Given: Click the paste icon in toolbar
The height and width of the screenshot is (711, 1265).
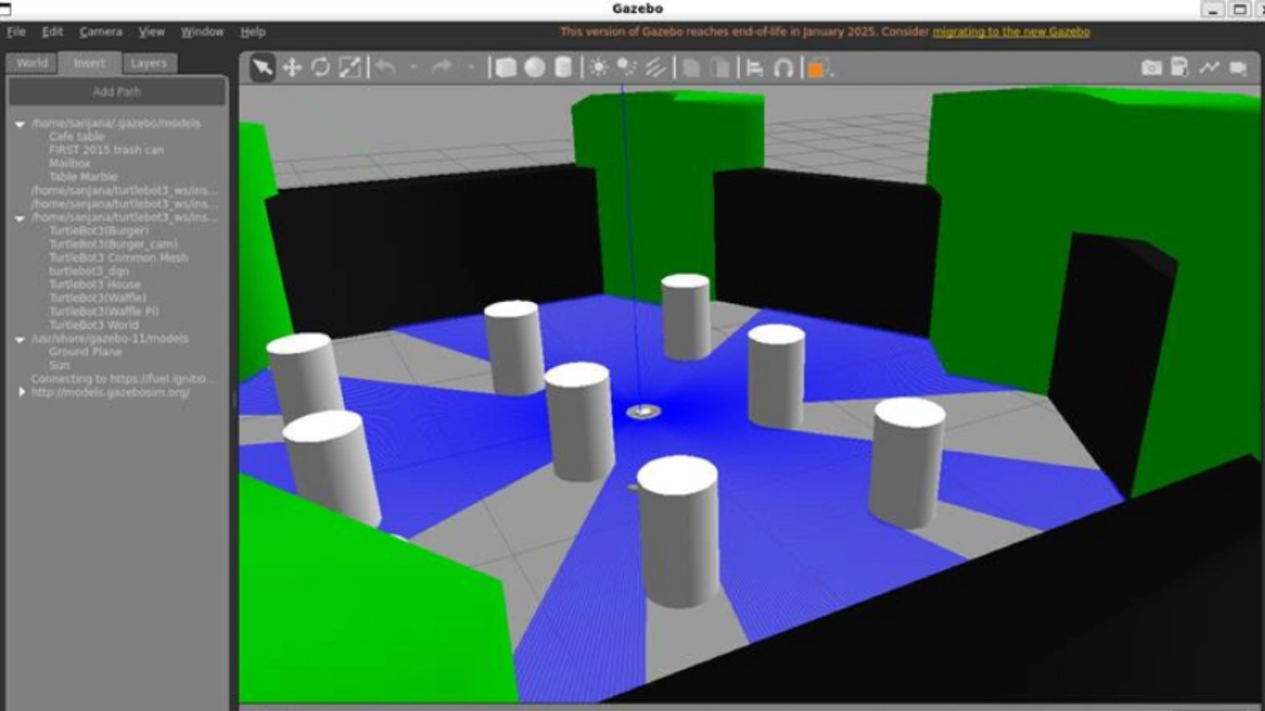Looking at the screenshot, I should click(720, 68).
